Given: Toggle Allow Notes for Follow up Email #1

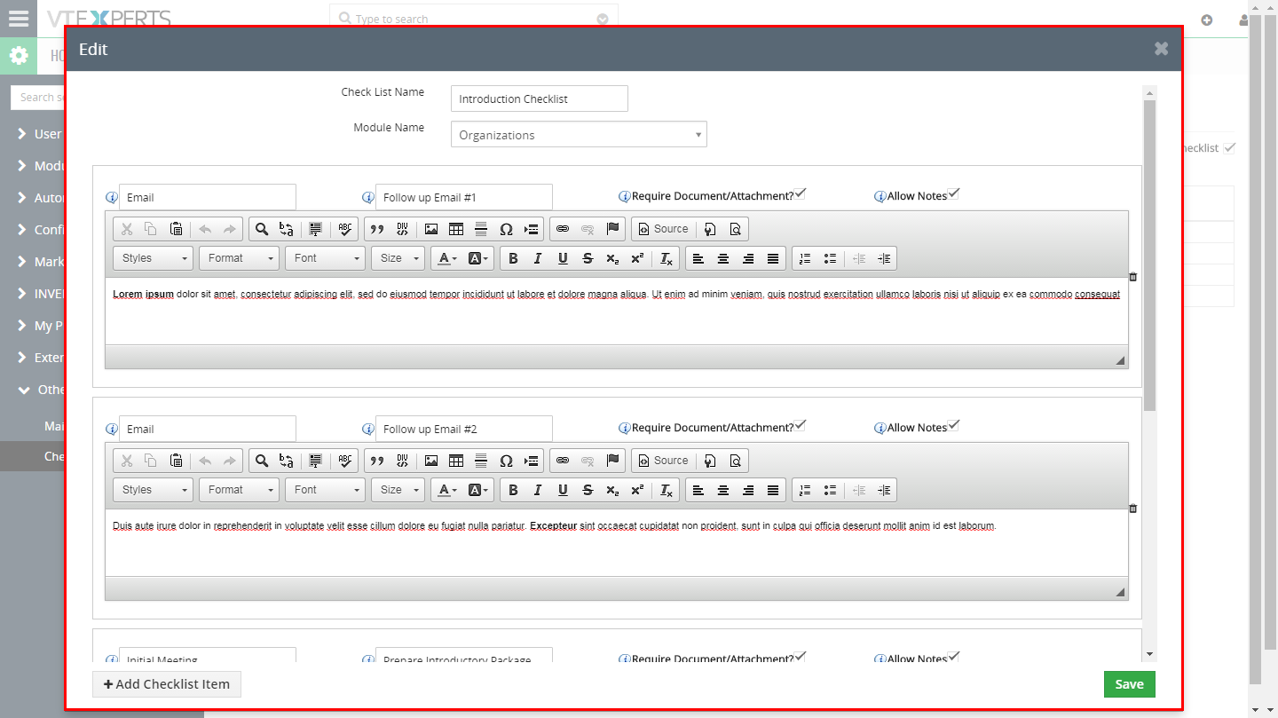Looking at the screenshot, I should pos(954,193).
